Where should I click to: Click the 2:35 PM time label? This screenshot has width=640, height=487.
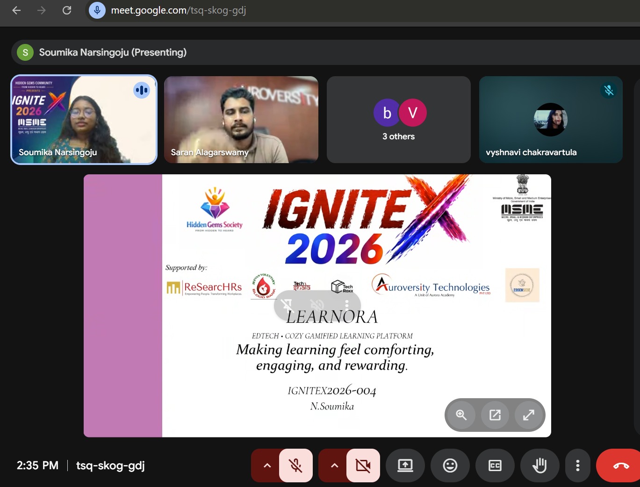37,466
